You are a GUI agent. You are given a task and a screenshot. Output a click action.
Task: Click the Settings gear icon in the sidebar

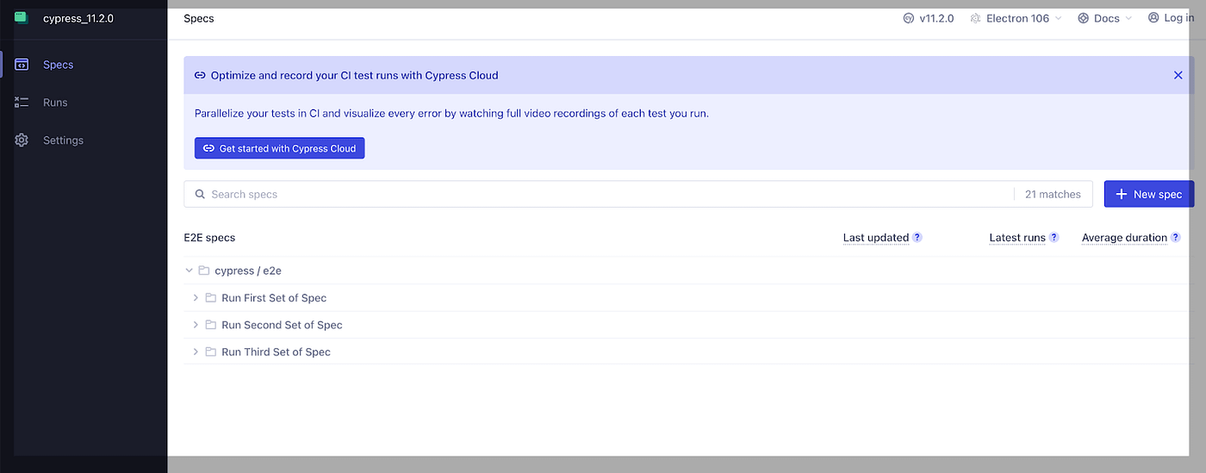click(22, 140)
